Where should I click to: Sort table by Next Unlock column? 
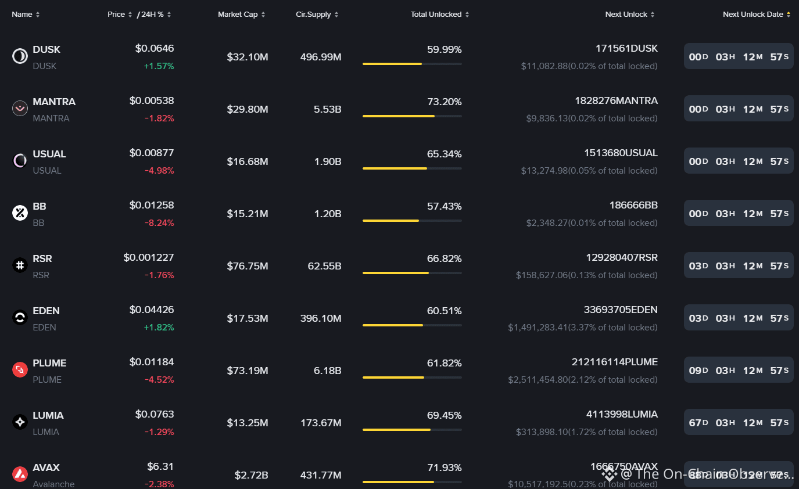(630, 15)
